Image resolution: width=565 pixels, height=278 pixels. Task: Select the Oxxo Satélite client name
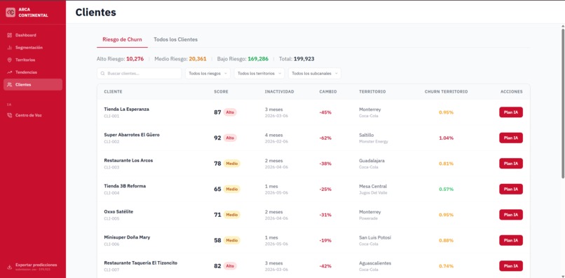coord(118,211)
